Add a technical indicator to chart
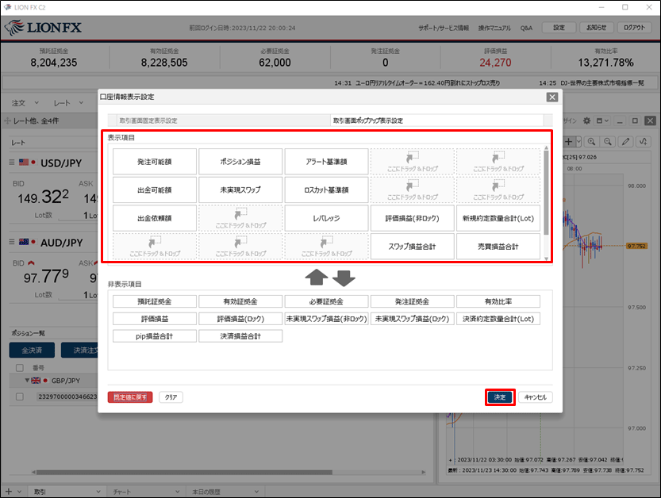Image resolution: width=661 pixels, height=498 pixels. [x=644, y=142]
